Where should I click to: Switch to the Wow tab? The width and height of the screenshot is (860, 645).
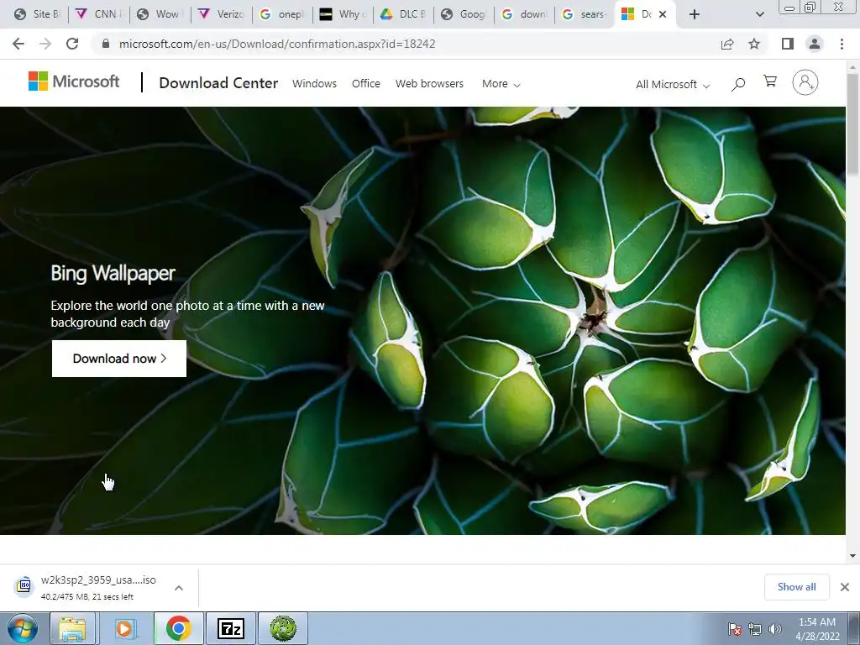pyautogui.click(x=160, y=14)
